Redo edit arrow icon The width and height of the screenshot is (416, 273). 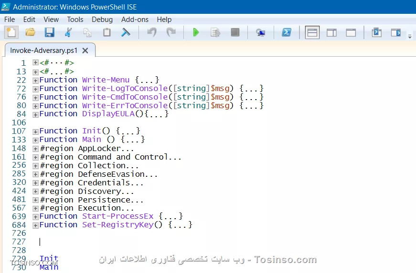tap(171, 32)
